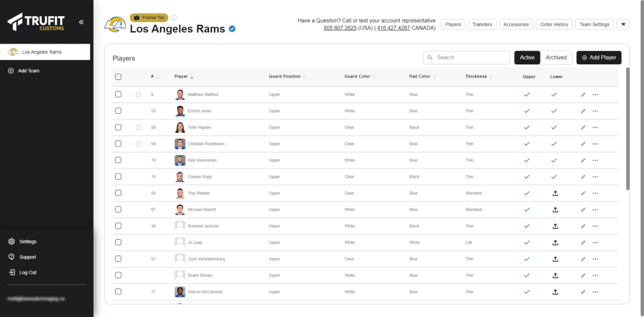This screenshot has width=644, height=317.
Task: Click into the player Search field
Action: tap(466, 57)
